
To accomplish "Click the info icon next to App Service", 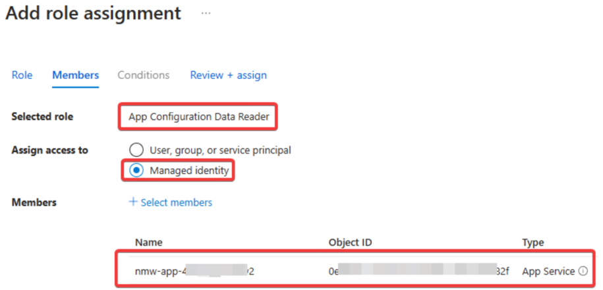I will click(583, 271).
